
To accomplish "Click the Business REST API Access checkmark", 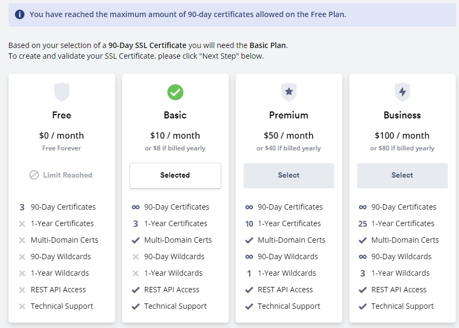I will (363, 290).
